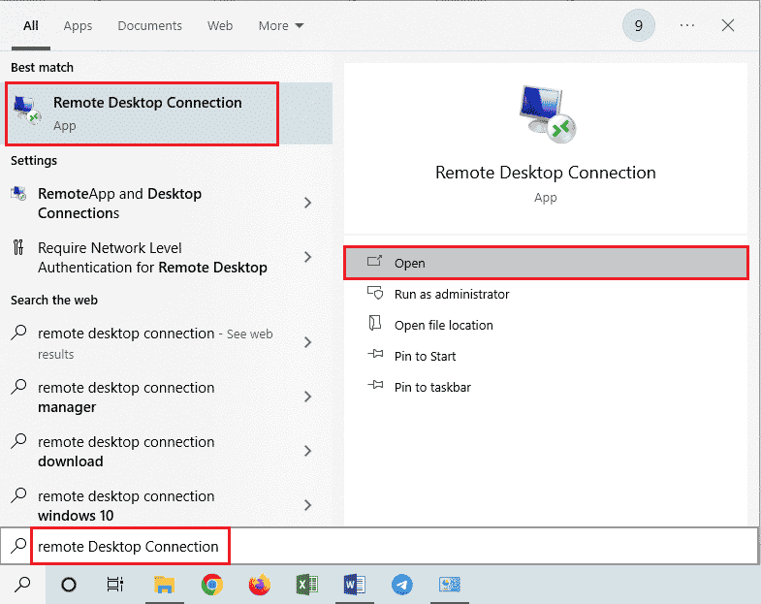Launch Google Chrome from the taskbar

click(x=211, y=585)
